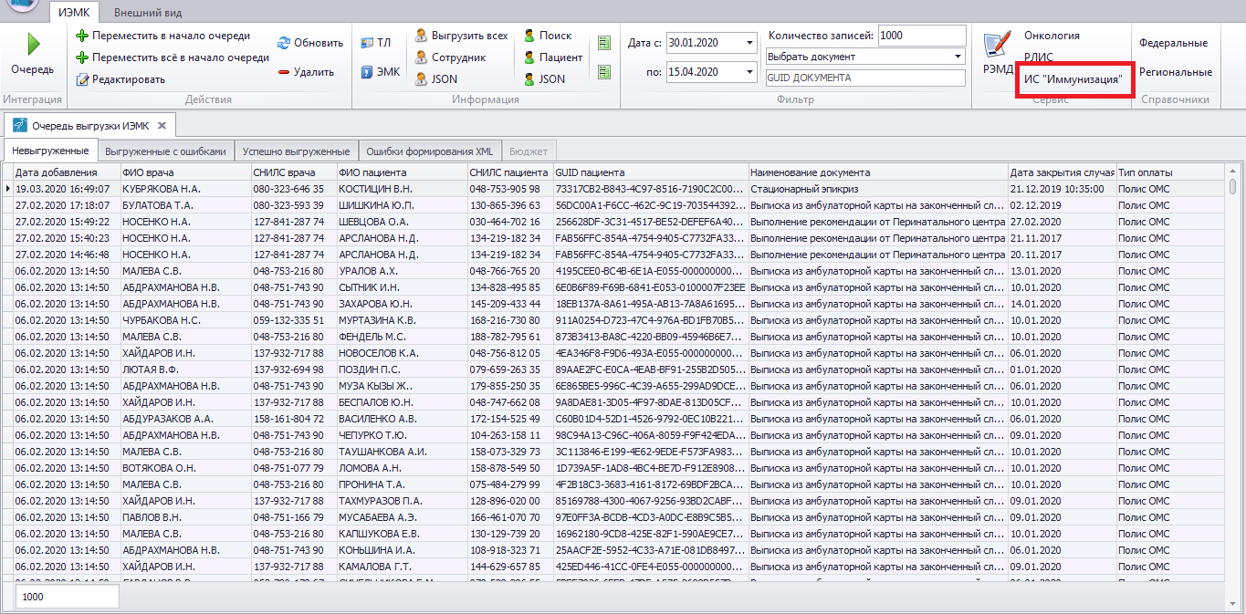Click the Федеральные reference button
The height and width of the screenshot is (614, 1246).
(x=1173, y=43)
